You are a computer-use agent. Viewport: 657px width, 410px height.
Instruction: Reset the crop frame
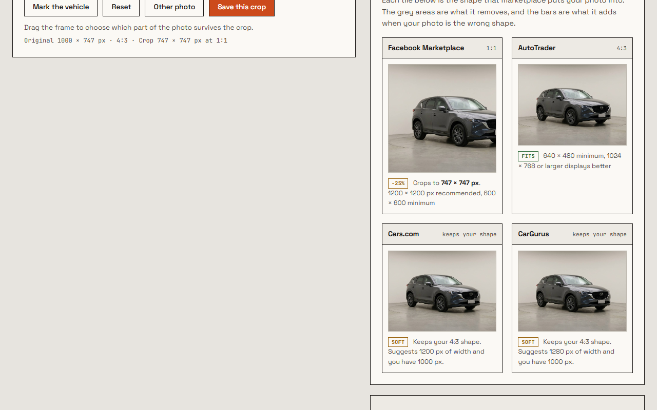coord(121,7)
